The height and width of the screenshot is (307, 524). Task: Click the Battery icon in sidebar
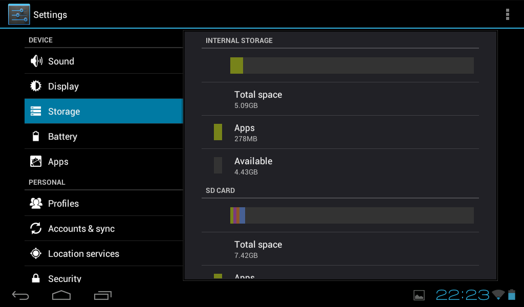[36, 136]
